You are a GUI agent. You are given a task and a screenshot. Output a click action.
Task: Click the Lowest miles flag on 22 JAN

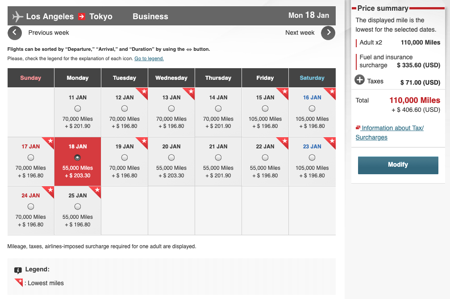click(284, 141)
